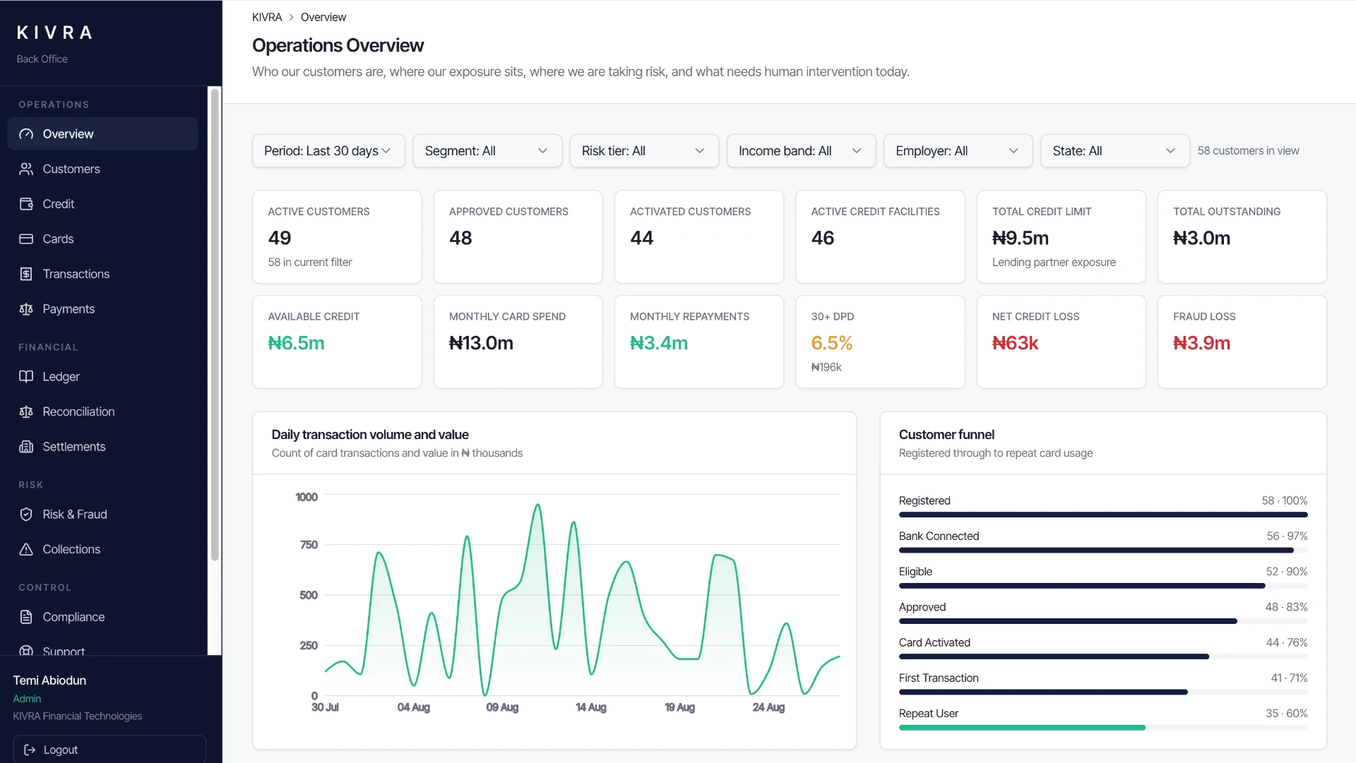Click the Credit wallet icon
1356x763 pixels.
[26, 204]
